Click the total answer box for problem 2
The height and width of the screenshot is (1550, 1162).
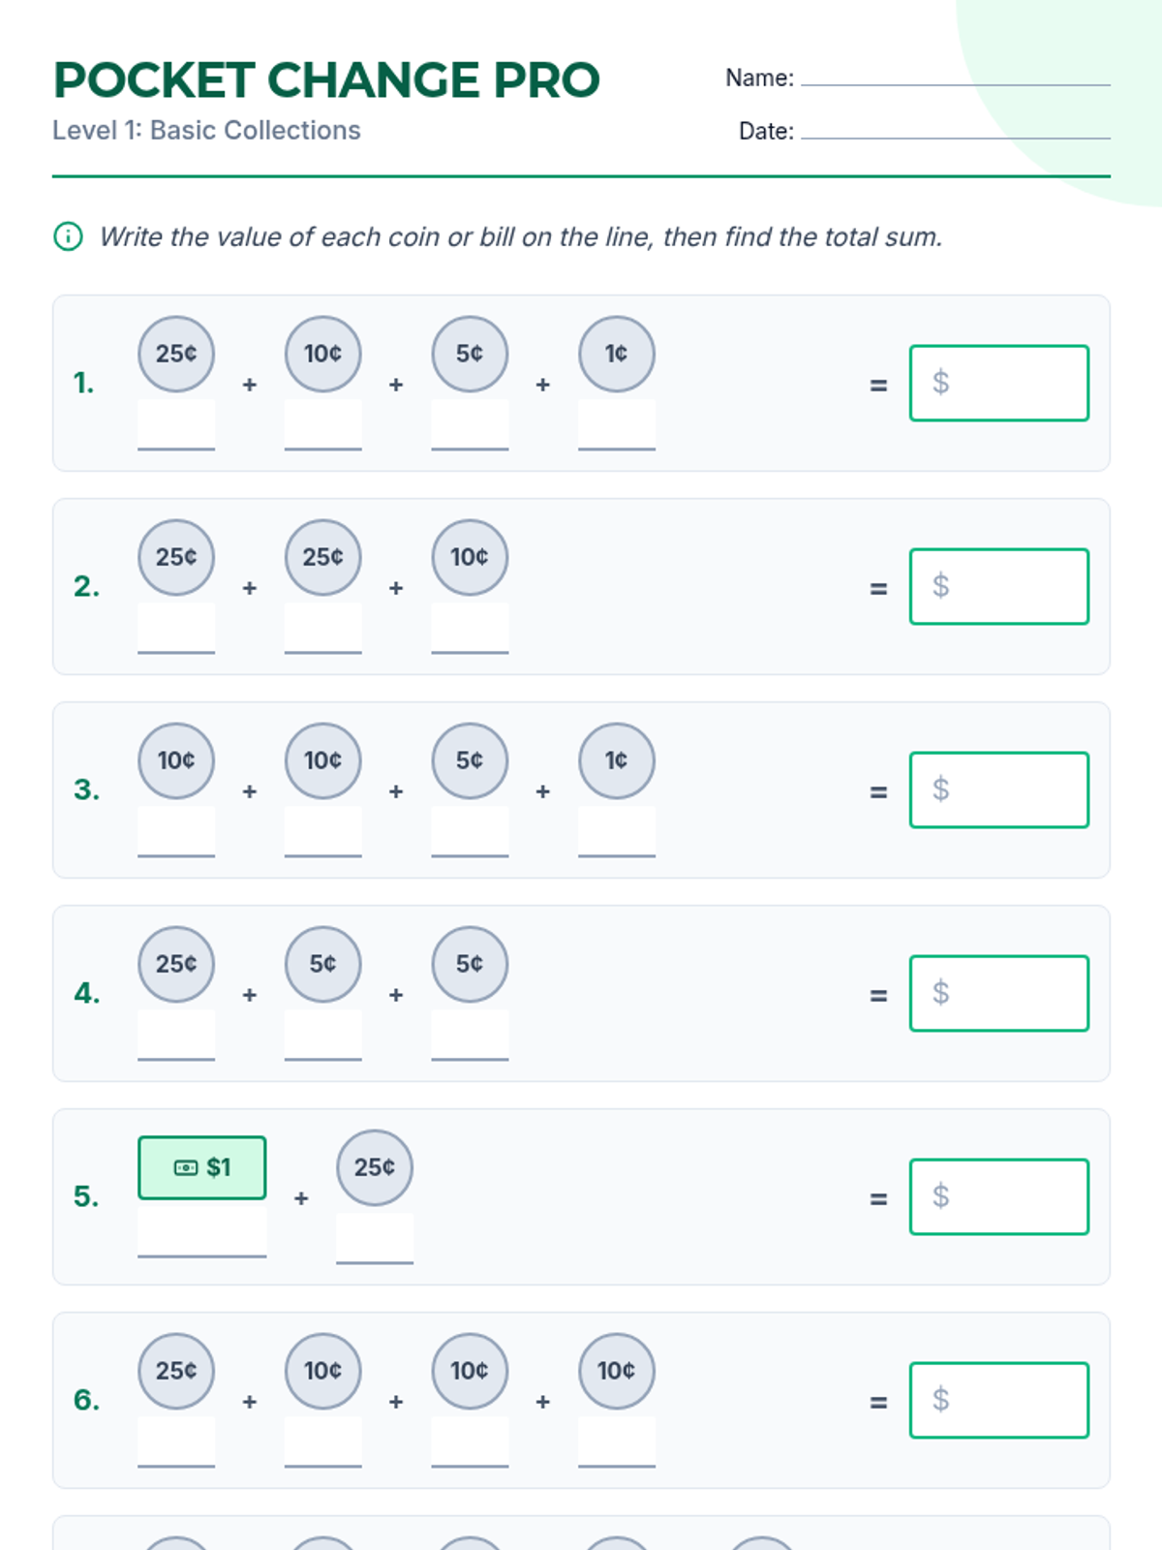click(x=999, y=586)
